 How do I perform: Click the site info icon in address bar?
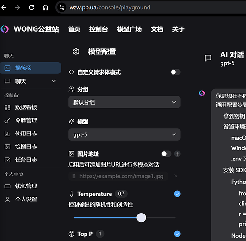coord(62,7)
